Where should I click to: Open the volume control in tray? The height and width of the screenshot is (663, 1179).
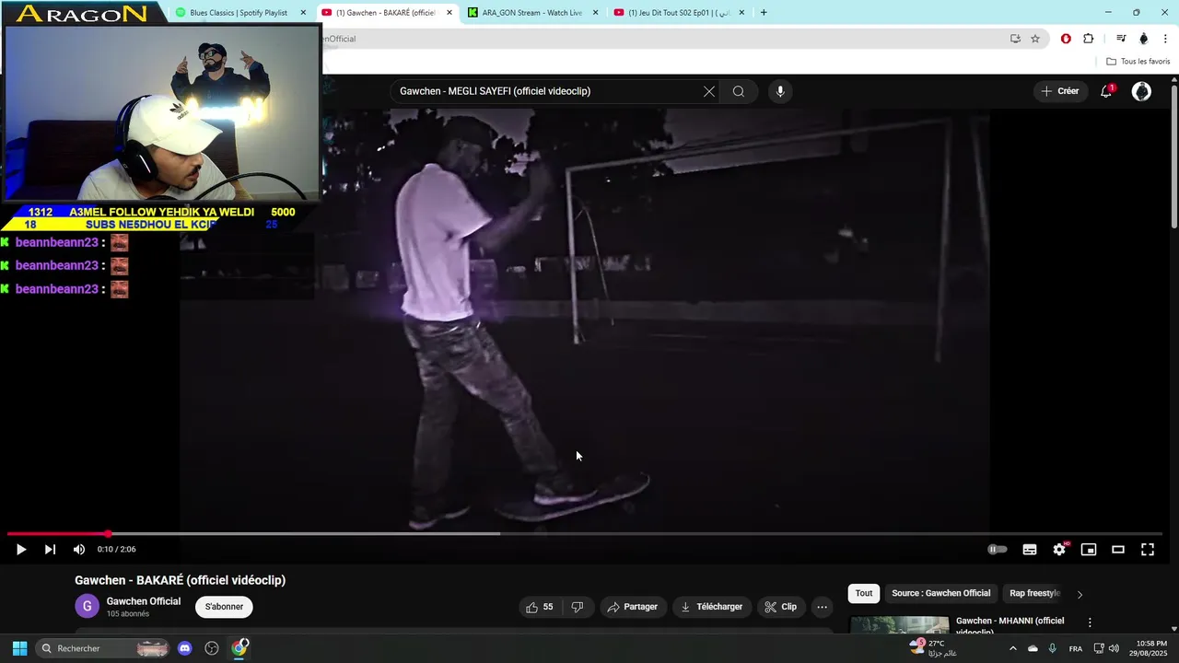click(x=1113, y=648)
